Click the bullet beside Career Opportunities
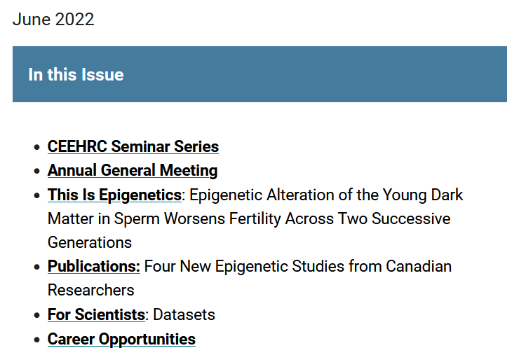This screenshot has width=519, height=355. 36,340
